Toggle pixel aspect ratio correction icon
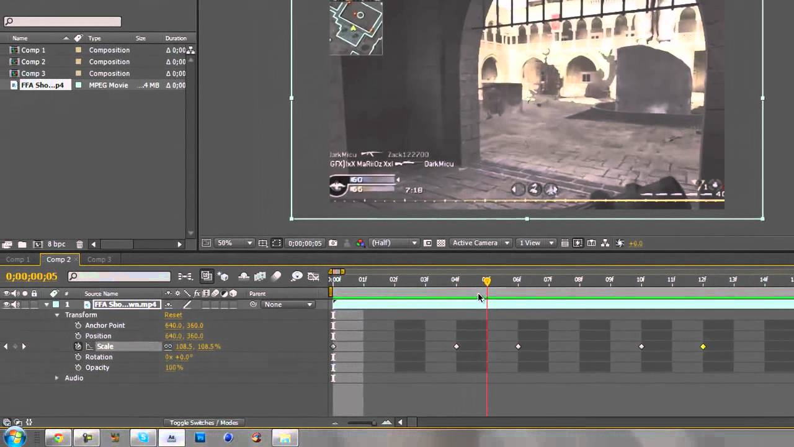The image size is (794, 447). click(564, 243)
